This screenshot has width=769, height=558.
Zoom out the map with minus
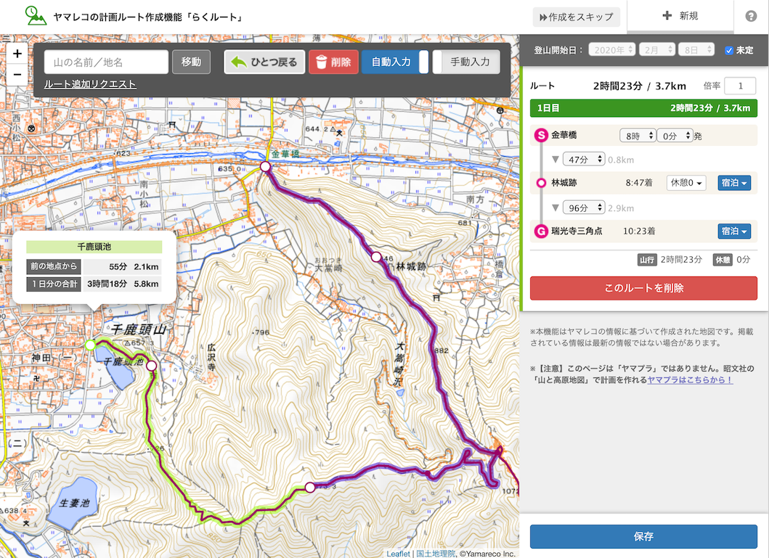(17, 75)
